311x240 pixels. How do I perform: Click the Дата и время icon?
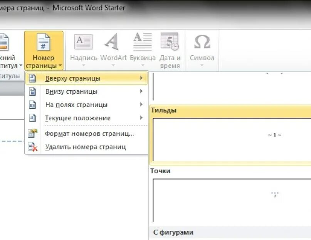click(170, 41)
